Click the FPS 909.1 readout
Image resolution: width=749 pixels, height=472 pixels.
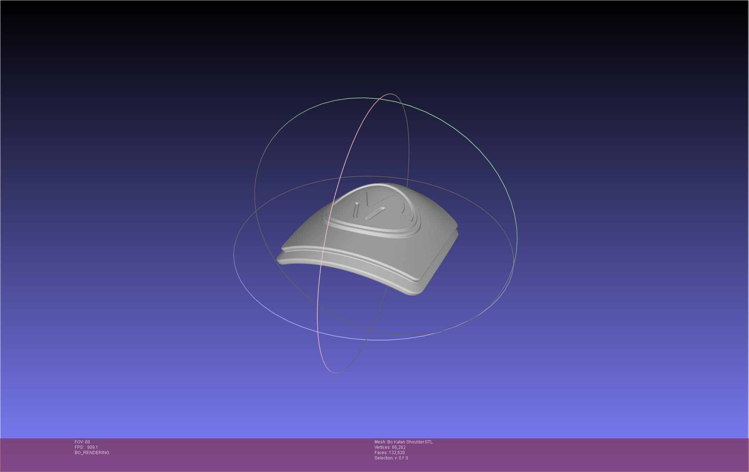pos(86,447)
